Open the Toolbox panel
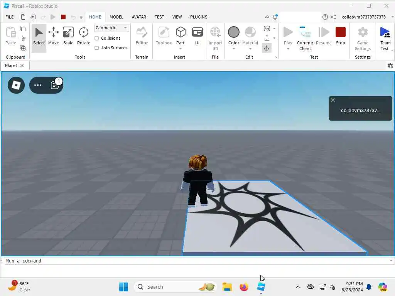The width and height of the screenshot is (395, 296). [x=164, y=37]
